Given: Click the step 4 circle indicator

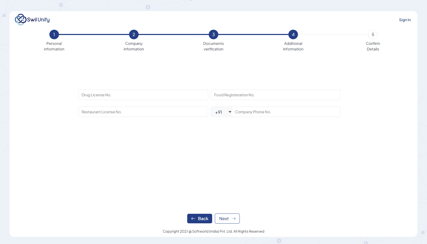Looking at the screenshot, I should coord(293,34).
